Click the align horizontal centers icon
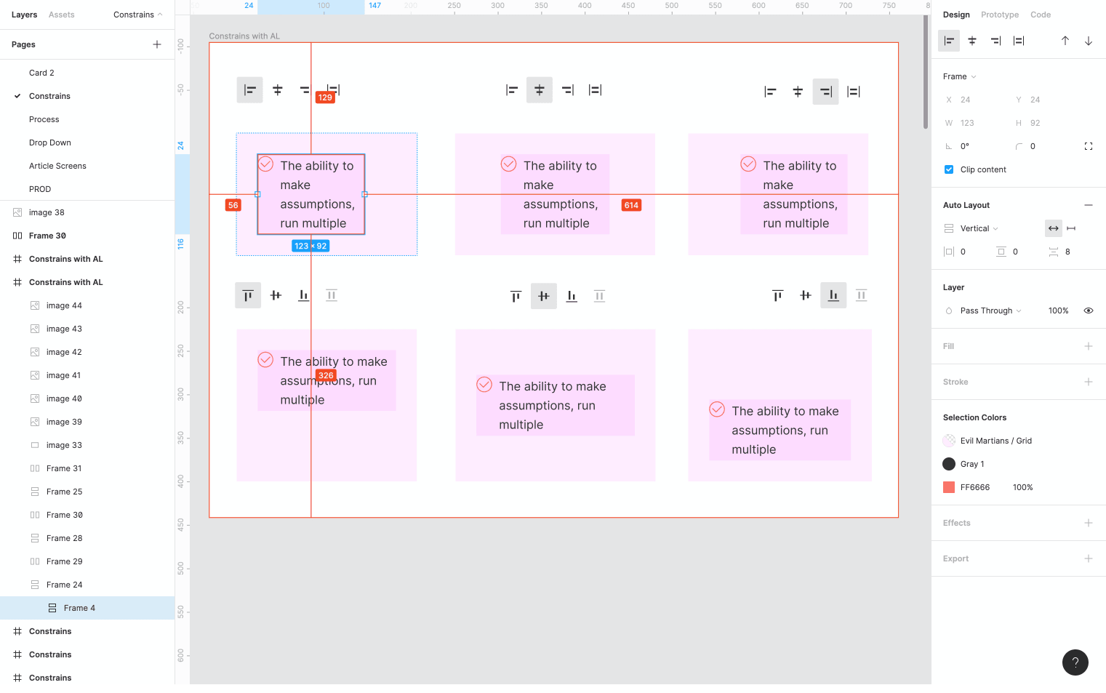This screenshot has height=693, width=1106. pos(971,41)
